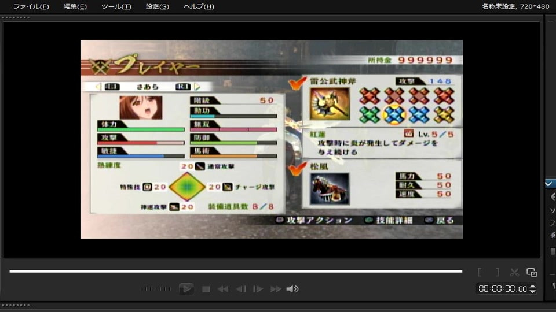Click the Stop button
The width and height of the screenshot is (556, 312).
(x=206, y=289)
